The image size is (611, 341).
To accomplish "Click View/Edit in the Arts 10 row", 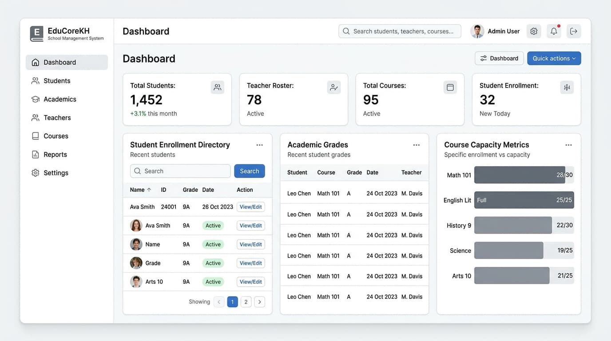I will pyautogui.click(x=251, y=282).
